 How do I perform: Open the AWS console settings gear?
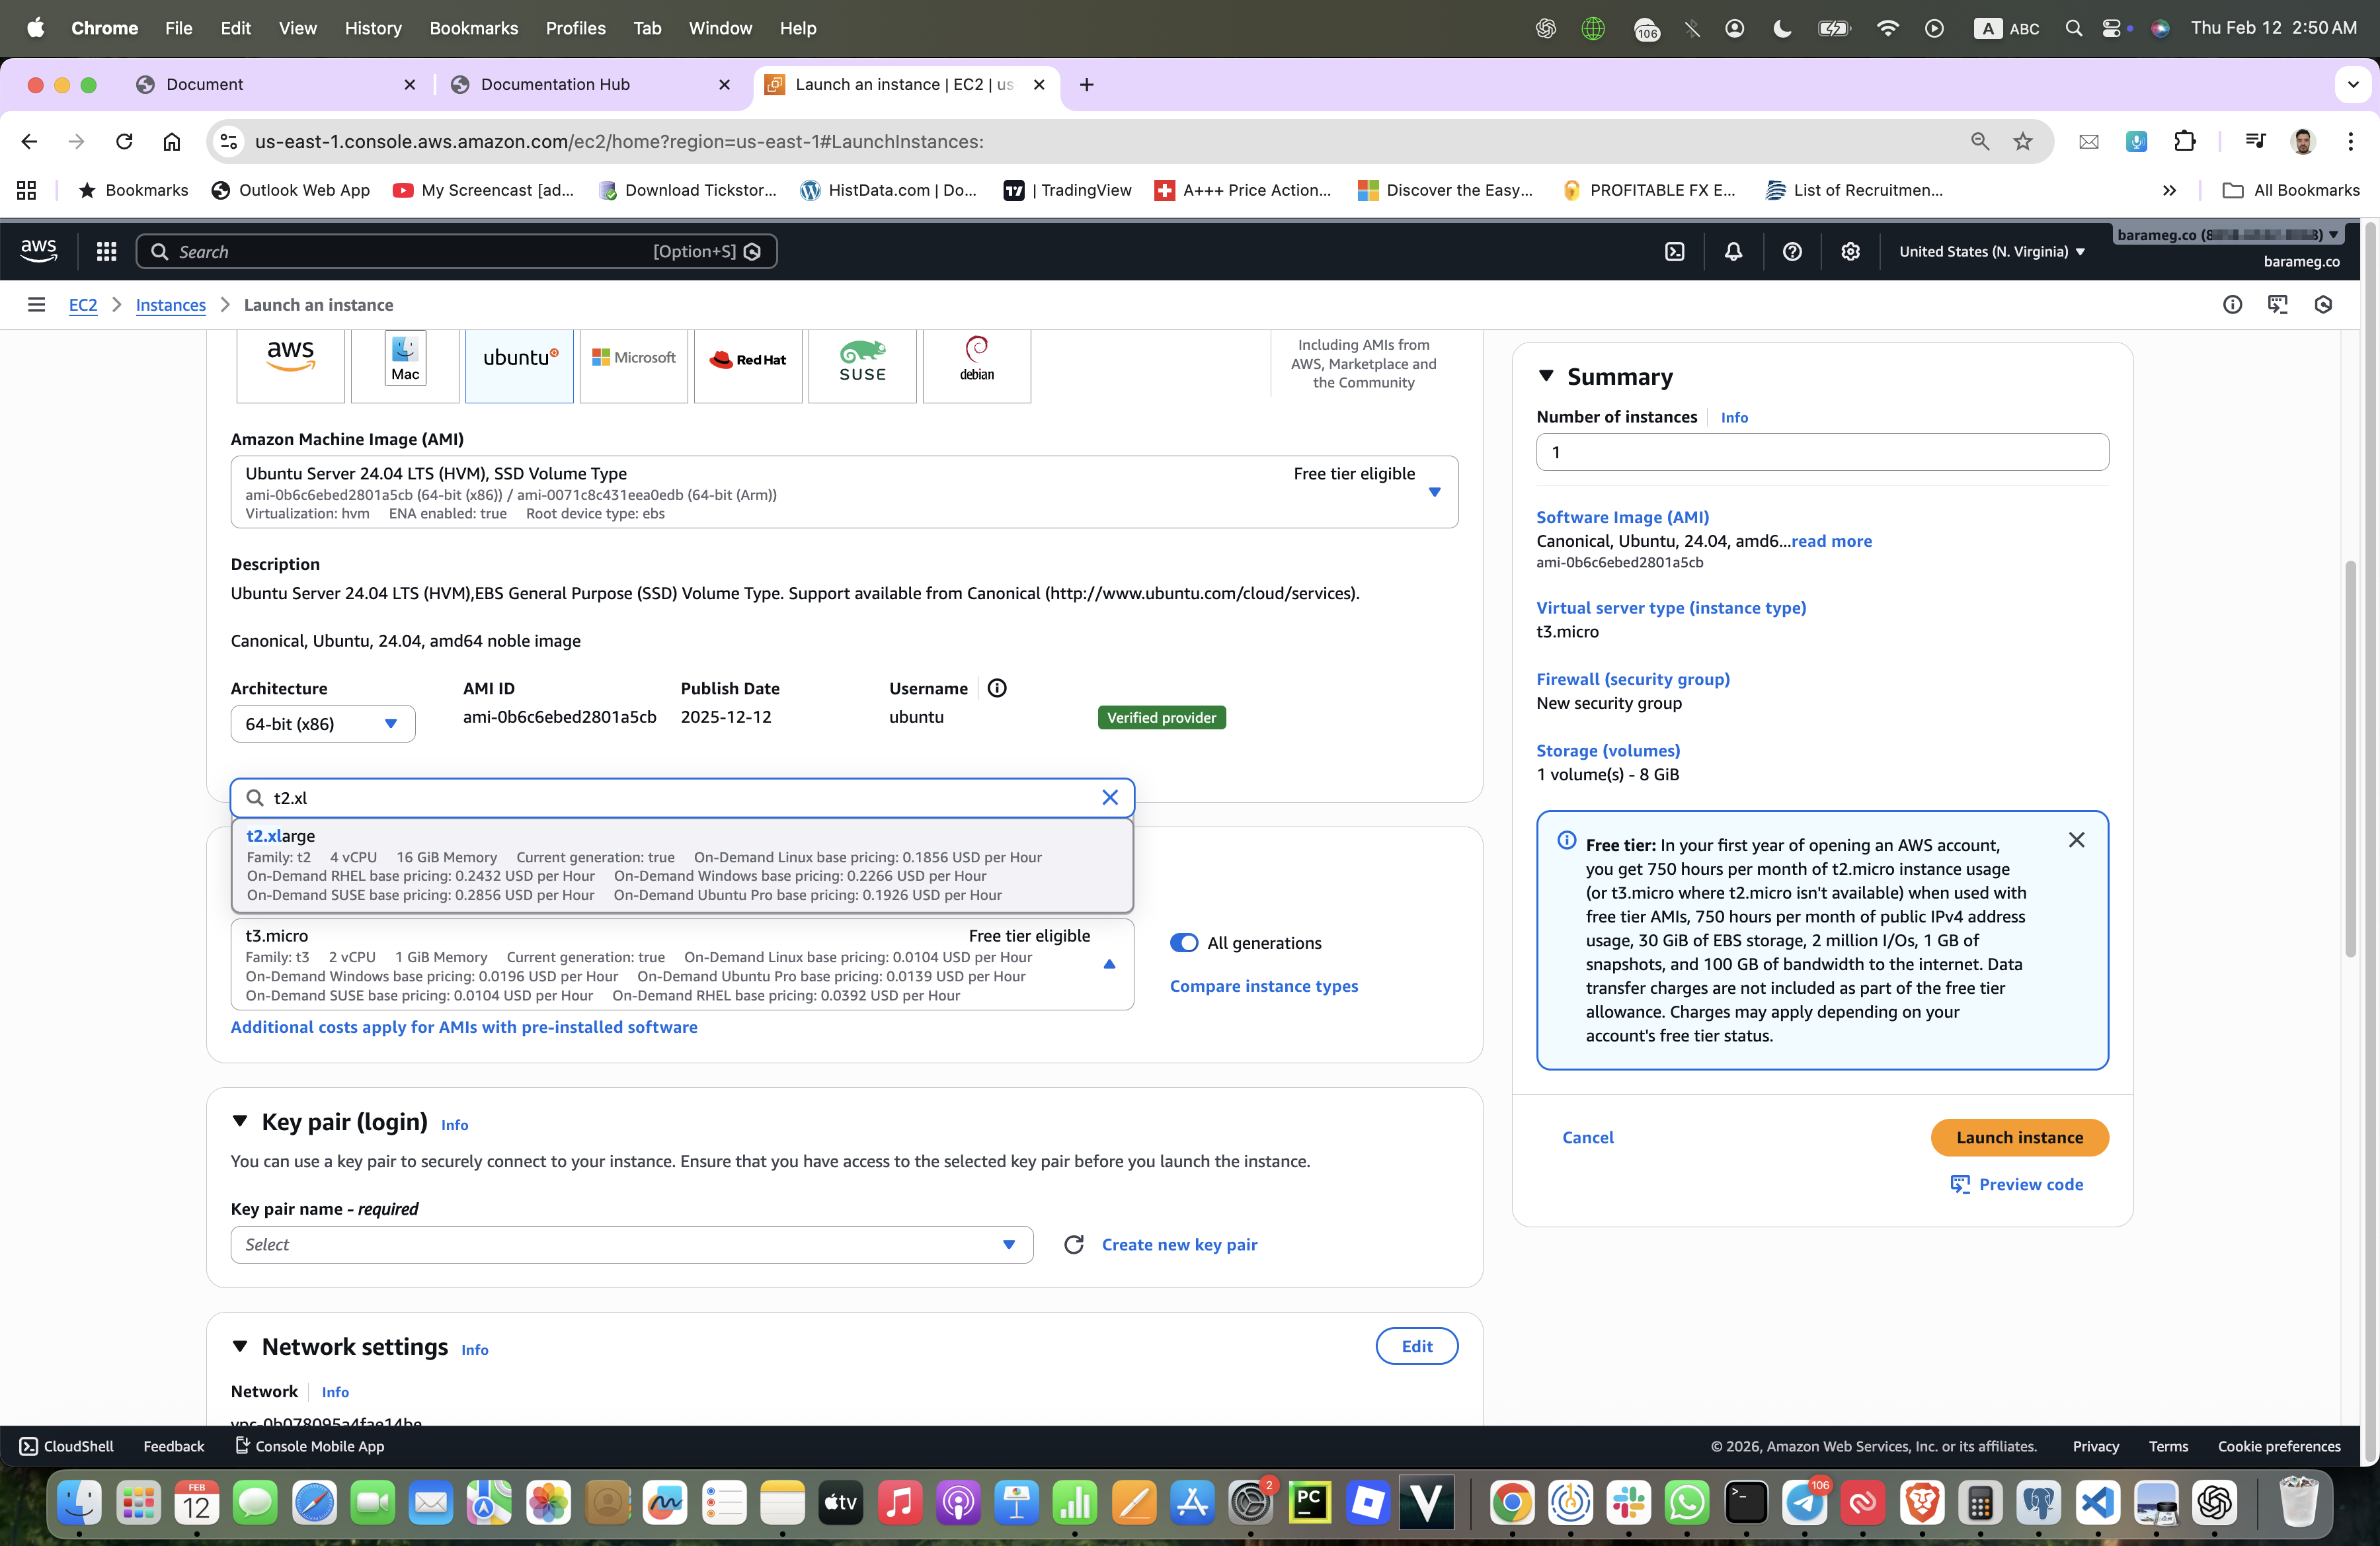pos(1850,251)
